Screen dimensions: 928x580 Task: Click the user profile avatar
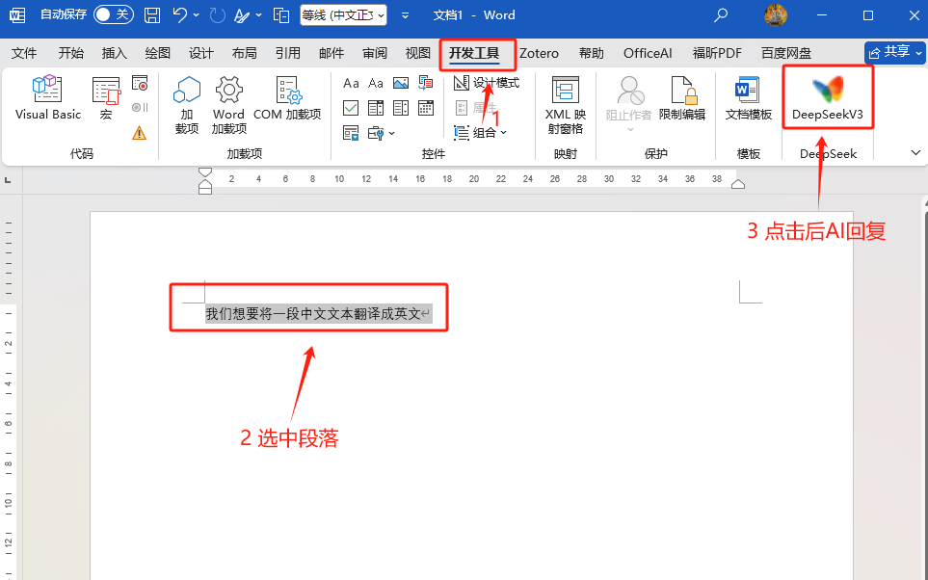[x=776, y=15]
